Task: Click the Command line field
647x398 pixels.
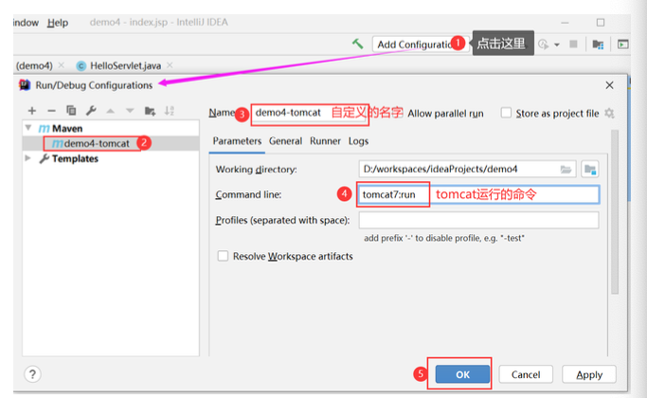Action: 478,194
